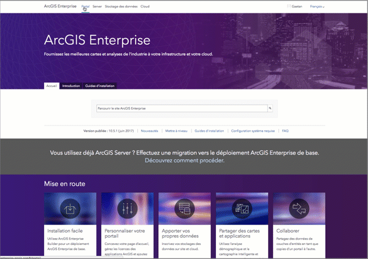The image size is (368, 259).
Task: Click the Gaetan user name
Action: tap(297, 7)
